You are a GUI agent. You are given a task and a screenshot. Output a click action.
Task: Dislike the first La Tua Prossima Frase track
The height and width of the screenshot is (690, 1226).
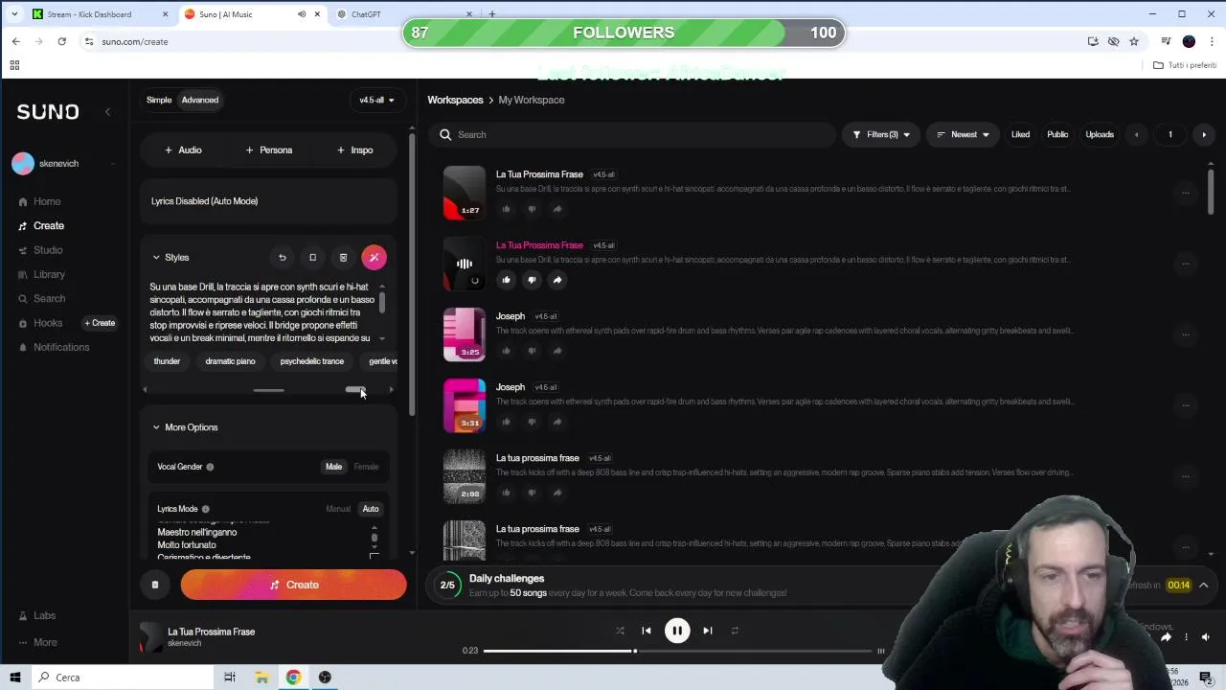pos(532,209)
